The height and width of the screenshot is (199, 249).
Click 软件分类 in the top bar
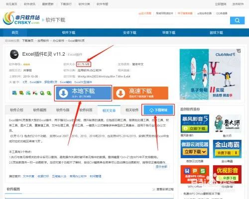[84, 4]
